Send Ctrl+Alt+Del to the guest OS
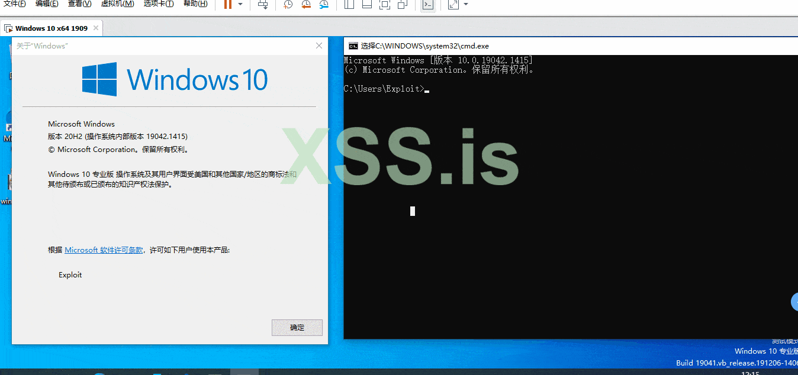Screen dimensions: 798x375 pos(262,5)
